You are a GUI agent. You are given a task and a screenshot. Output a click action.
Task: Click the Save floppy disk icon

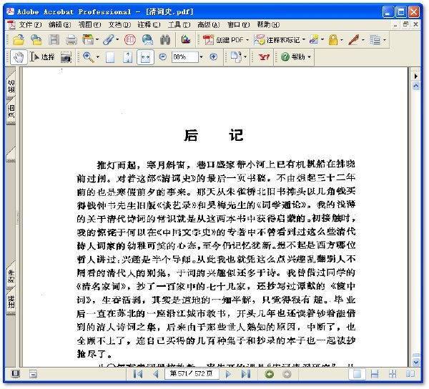pyautogui.click(x=54, y=40)
